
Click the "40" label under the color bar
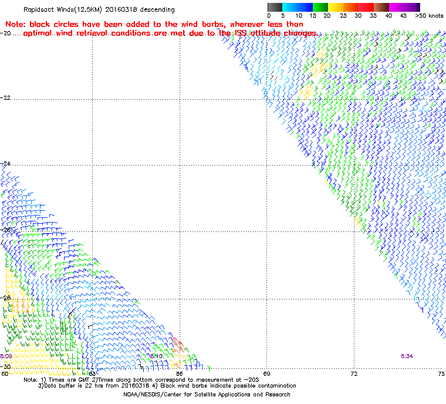(388, 16)
